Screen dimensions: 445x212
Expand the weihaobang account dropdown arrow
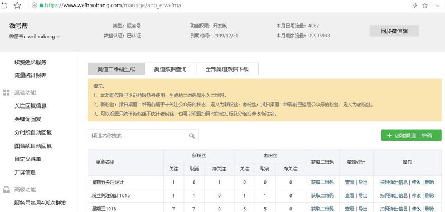click(58, 37)
